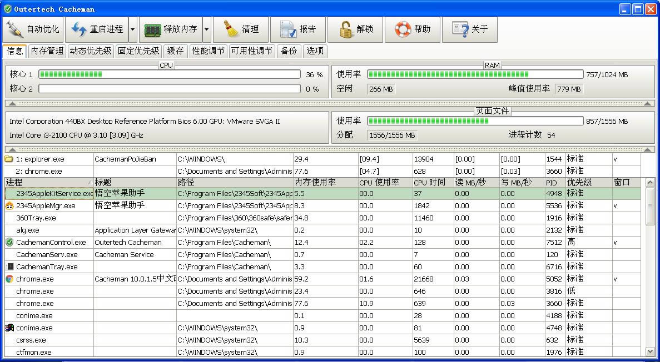Click the process list scroll down arrow
The width and height of the screenshot is (660, 362).
650,351
